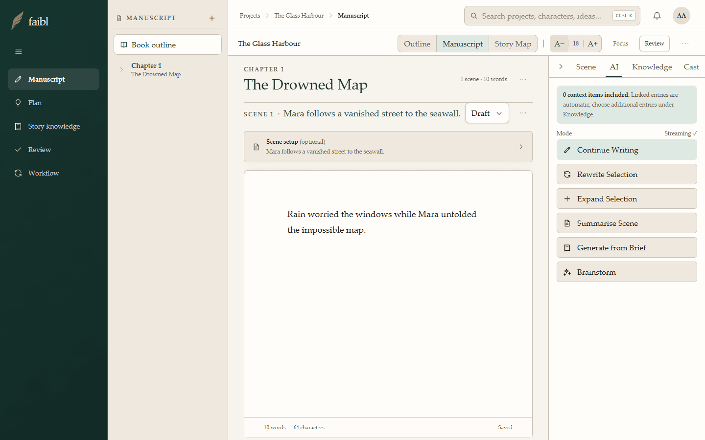Screen dimensions: 705x440
Task: Open chapter options ellipsis
Action: tap(523, 79)
